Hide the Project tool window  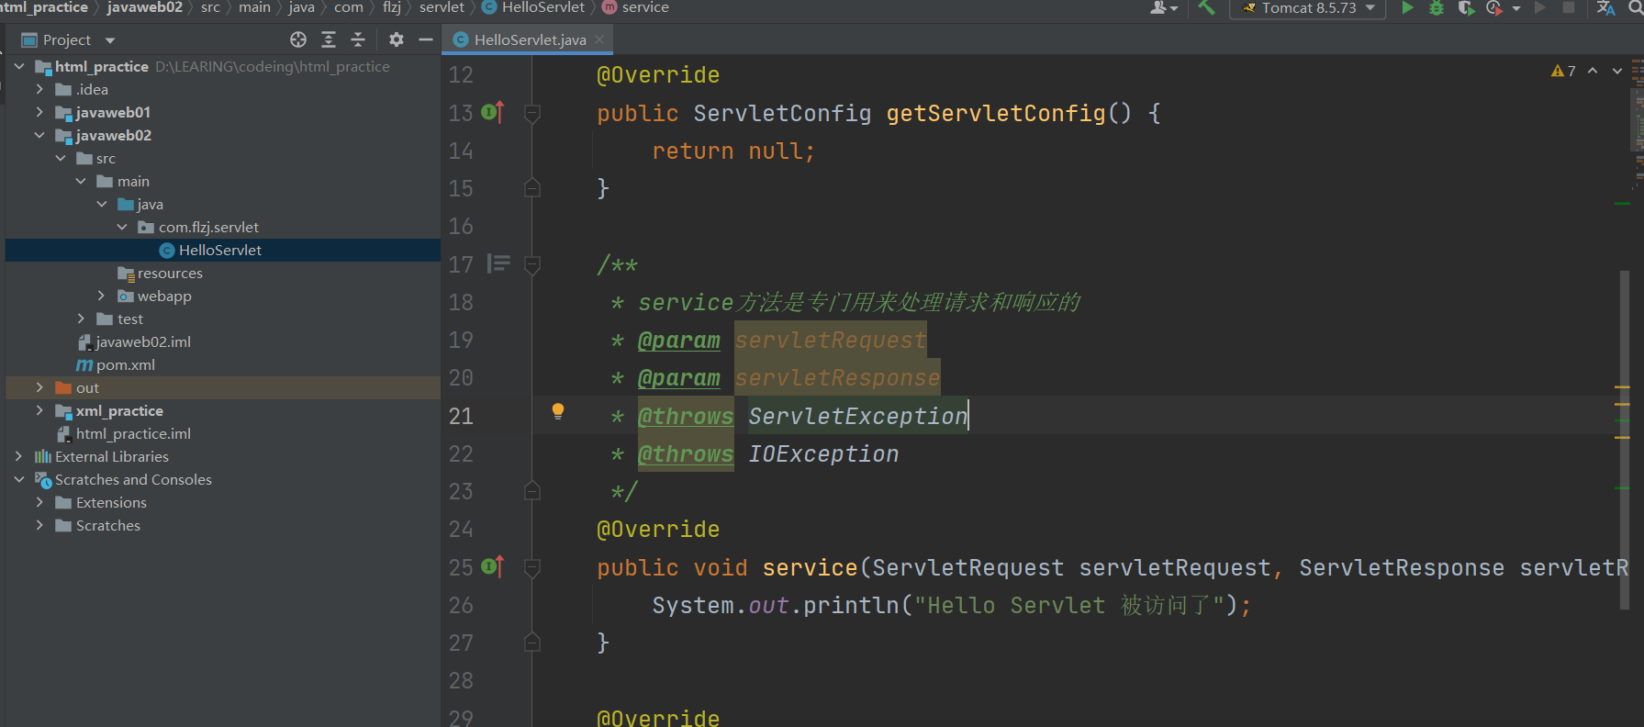pos(426,39)
